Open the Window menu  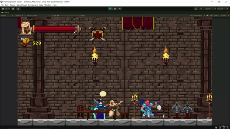coord(48,5)
